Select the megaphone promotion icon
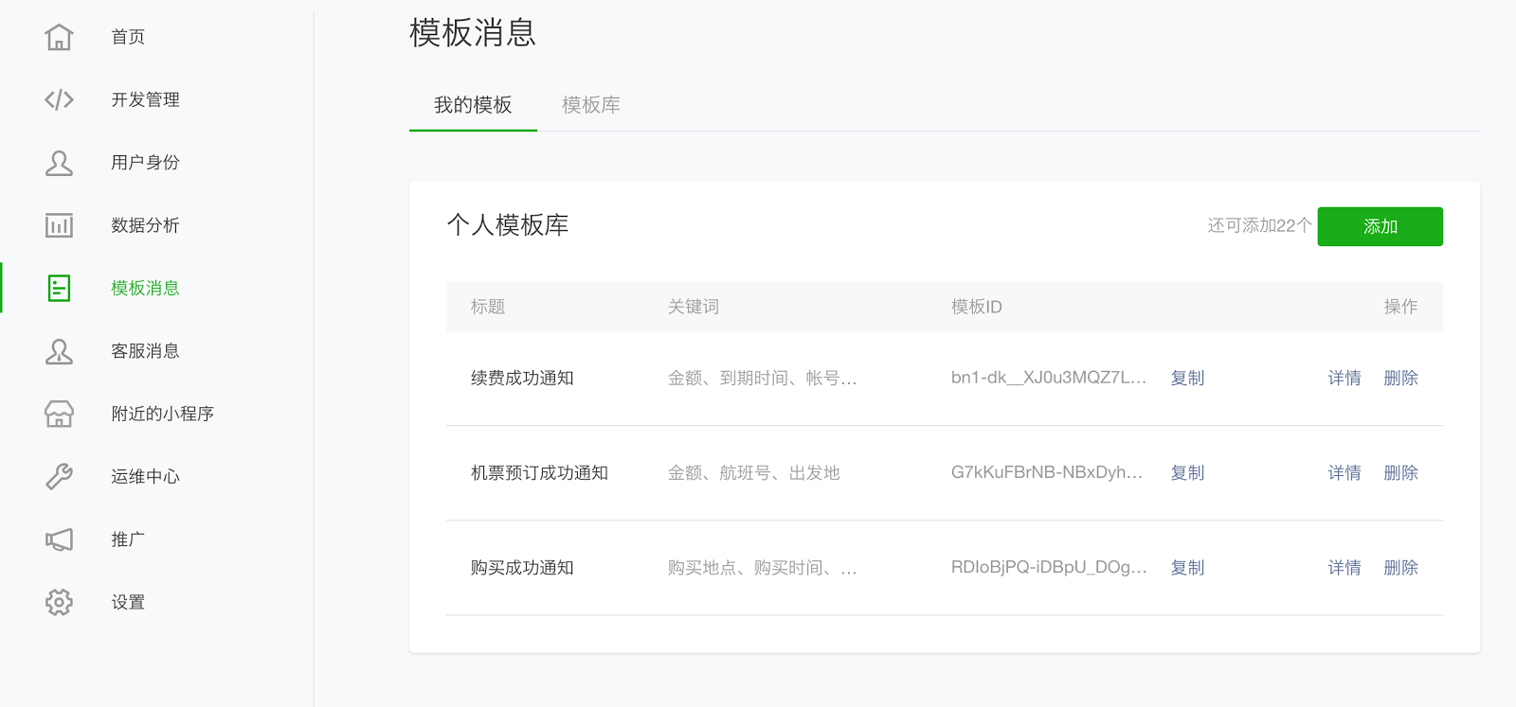 (x=59, y=539)
